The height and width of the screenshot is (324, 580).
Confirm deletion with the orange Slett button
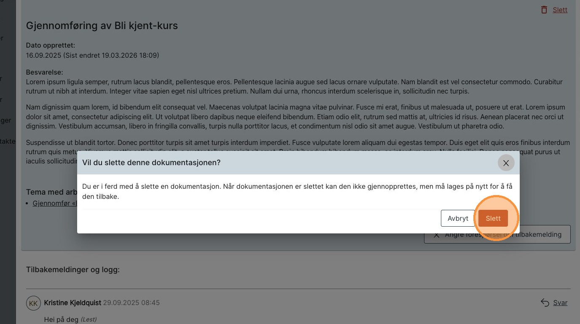point(493,218)
